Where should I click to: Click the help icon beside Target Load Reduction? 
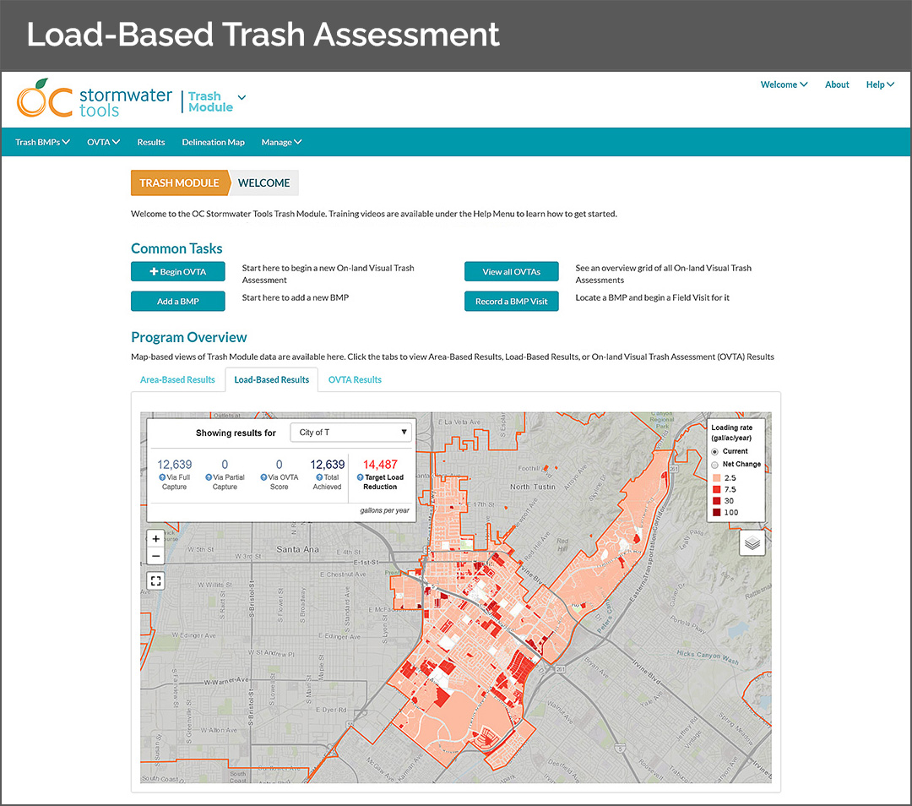point(360,477)
